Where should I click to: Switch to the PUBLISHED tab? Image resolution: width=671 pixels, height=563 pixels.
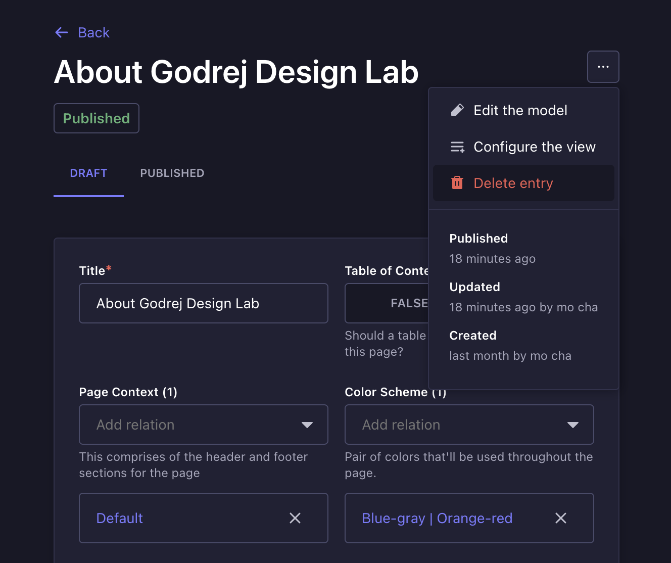[172, 173]
